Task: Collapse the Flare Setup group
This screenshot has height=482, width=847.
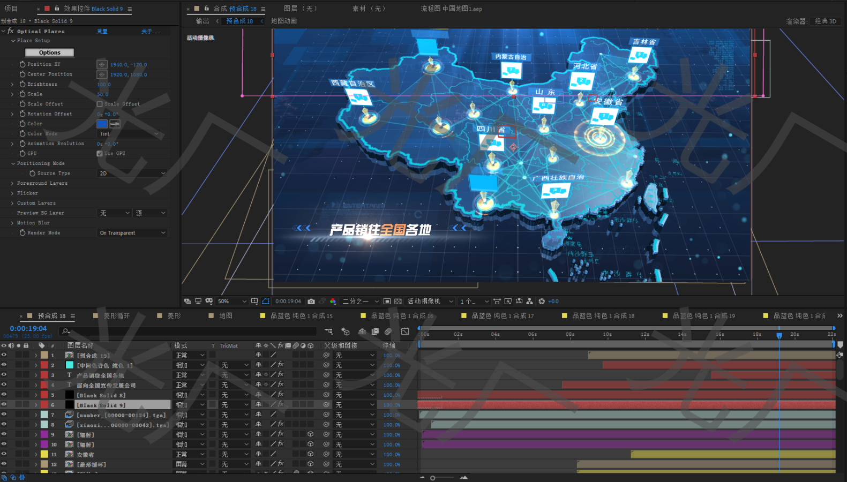Action: point(13,41)
